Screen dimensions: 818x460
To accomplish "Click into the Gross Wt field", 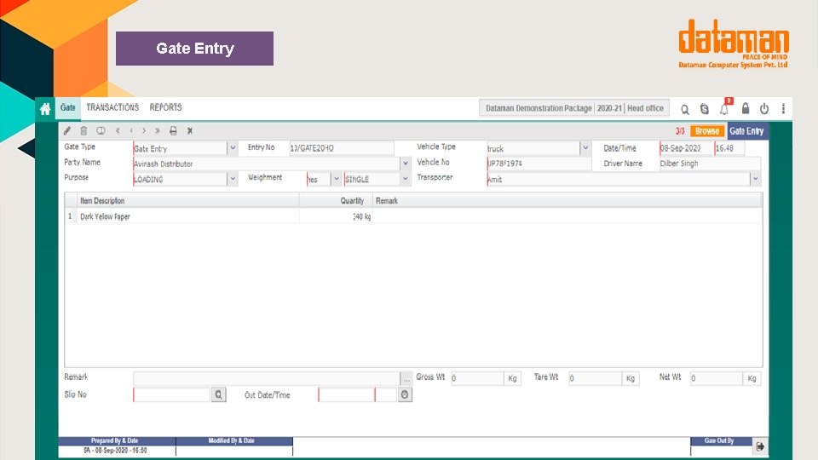I will pos(477,378).
